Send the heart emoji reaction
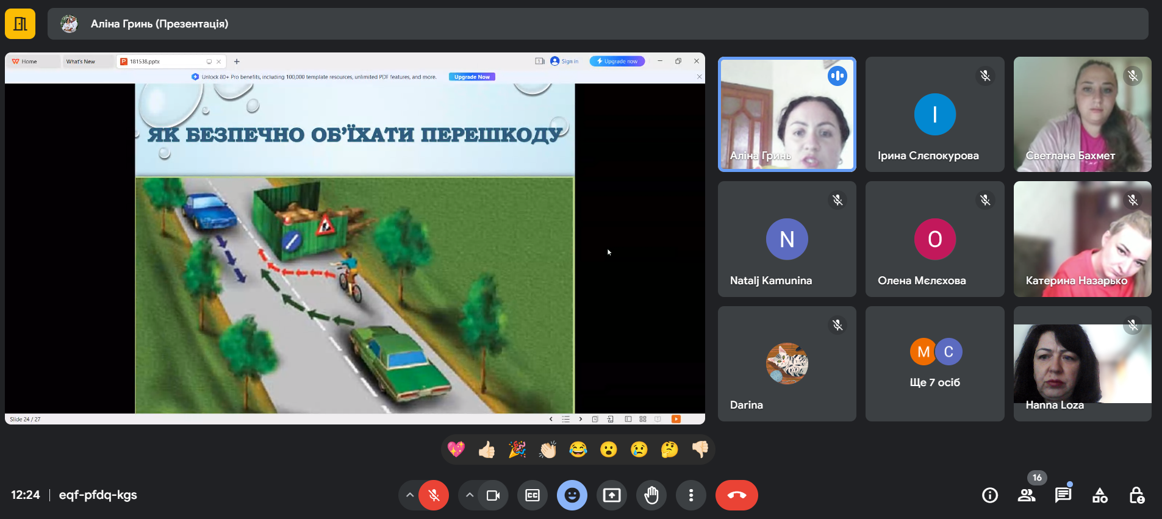 [x=456, y=450]
